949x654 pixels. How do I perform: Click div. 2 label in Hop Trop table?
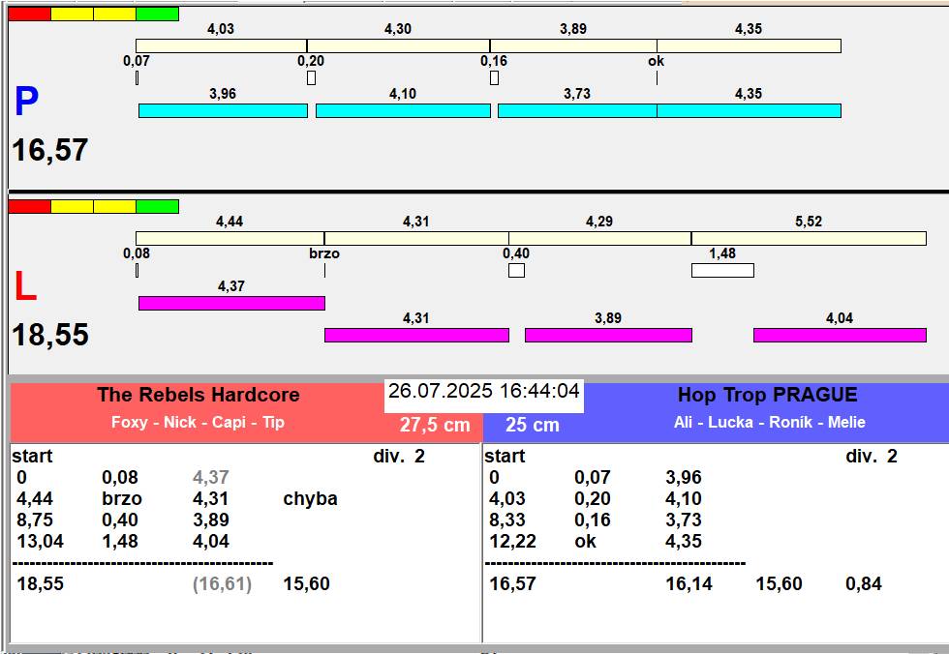(872, 456)
